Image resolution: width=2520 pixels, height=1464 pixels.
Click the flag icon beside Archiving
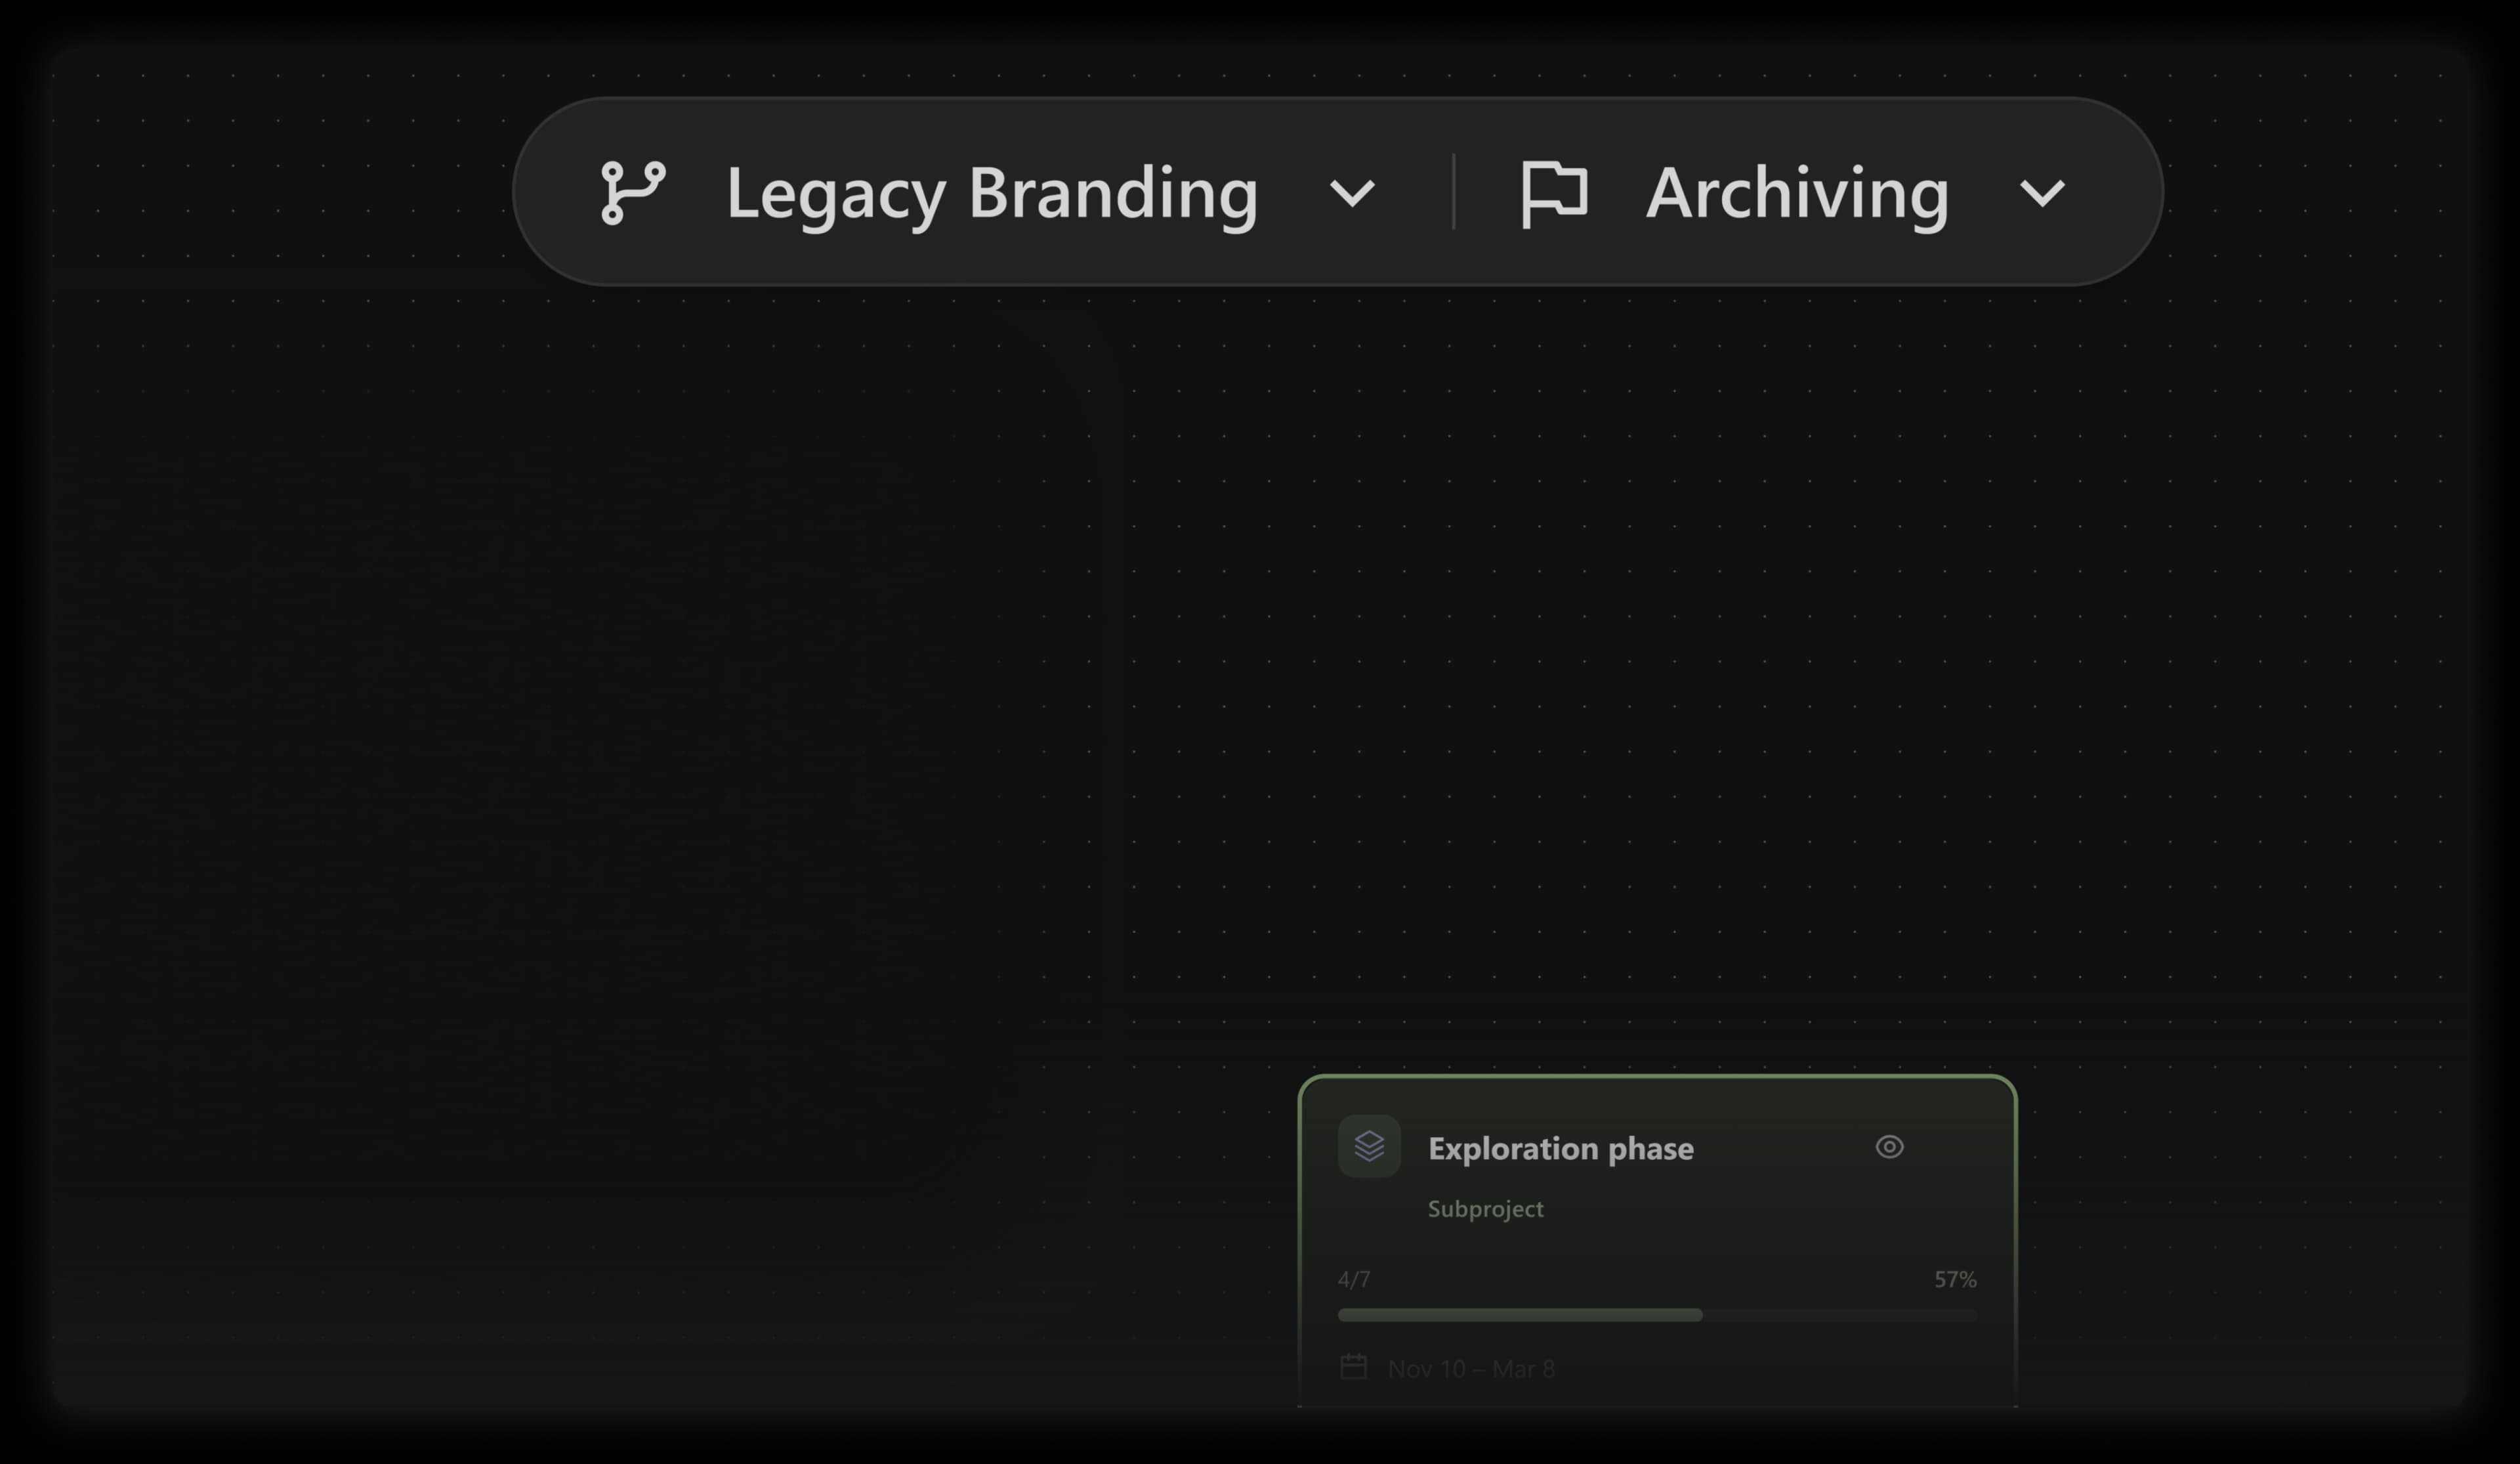tap(1554, 194)
